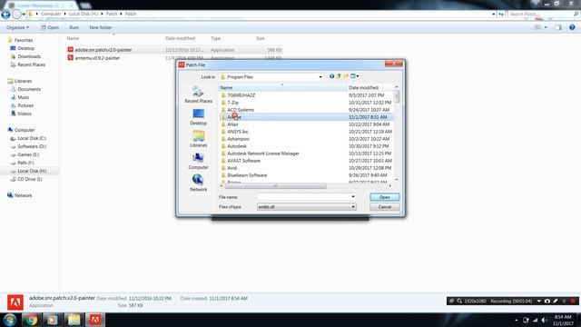
Task: Click the Computer breadcrumb in address bar
Action: coord(51,15)
